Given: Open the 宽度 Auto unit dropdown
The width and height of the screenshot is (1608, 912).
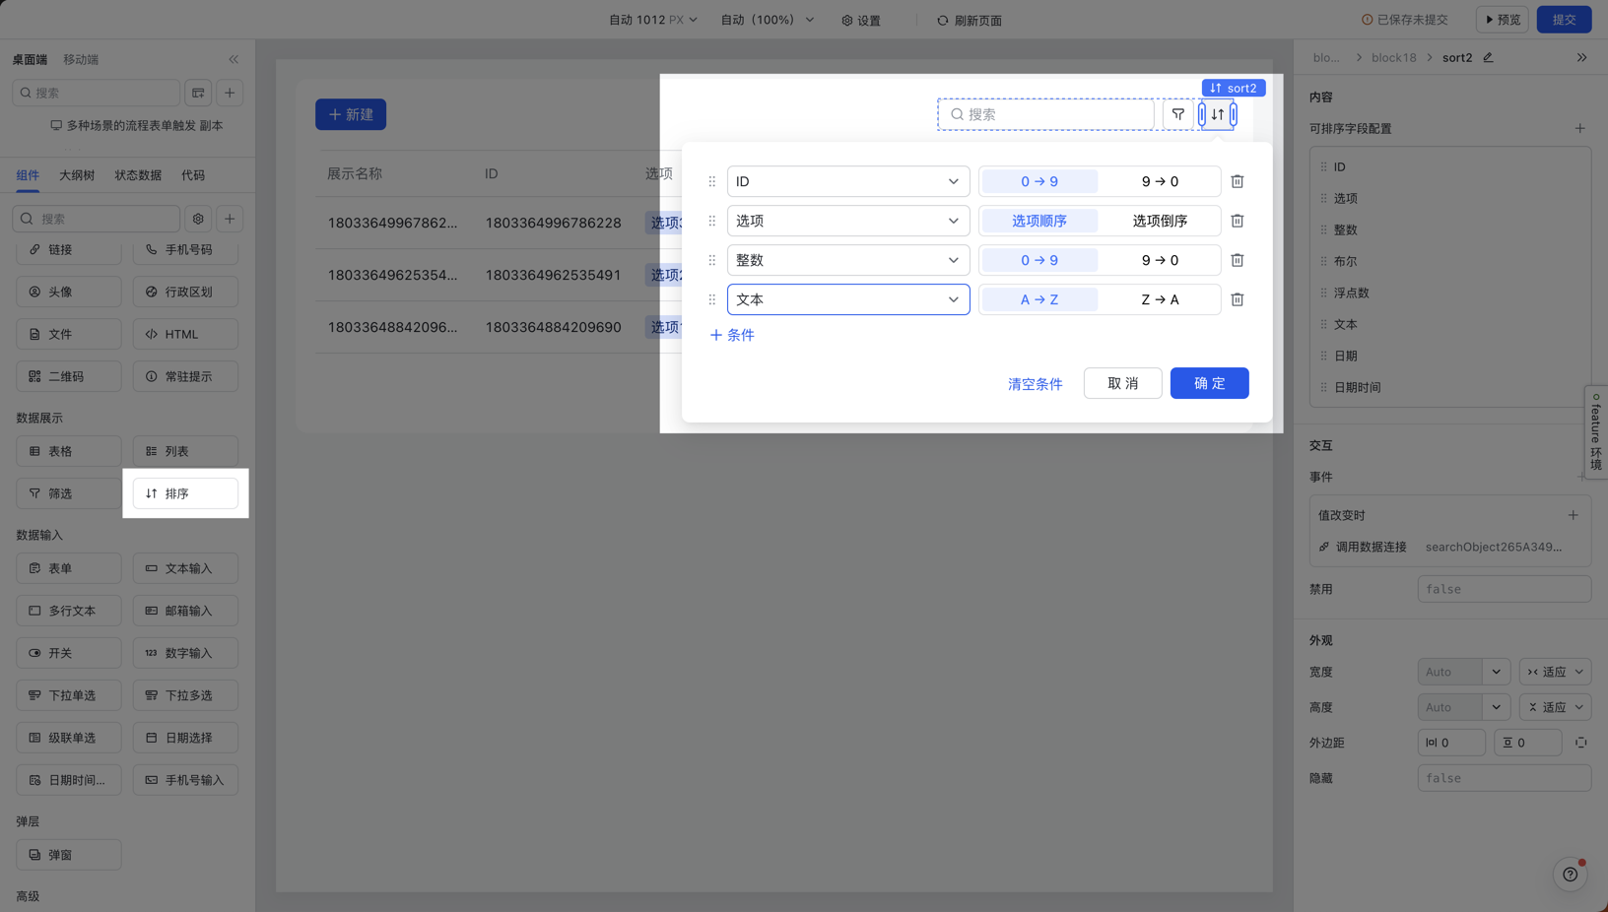Looking at the screenshot, I should click(1496, 672).
